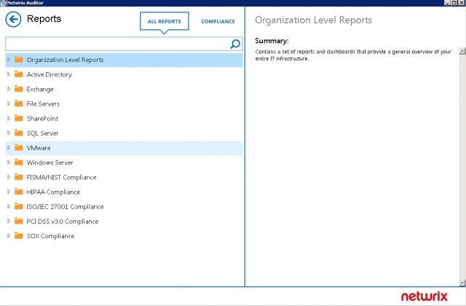Screen dimensions: 466x306
Task: Click the SQL Server folder icon
Action: pos(19,133)
